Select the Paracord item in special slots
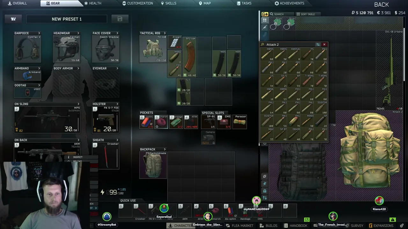This screenshot has height=229, width=408. [240, 122]
